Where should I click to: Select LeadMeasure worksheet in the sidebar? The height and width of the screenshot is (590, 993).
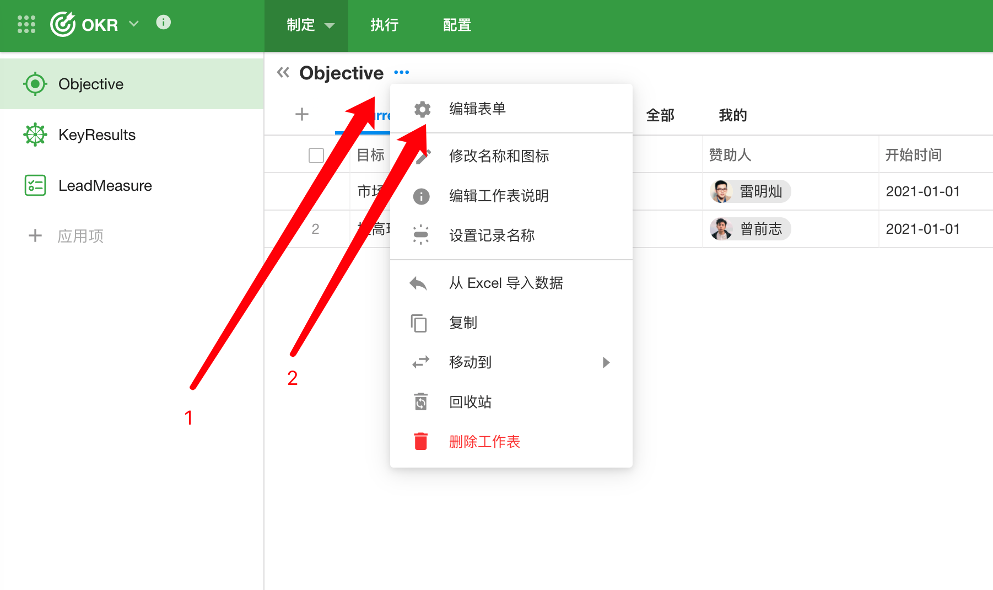pyautogui.click(x=132, y=185)
